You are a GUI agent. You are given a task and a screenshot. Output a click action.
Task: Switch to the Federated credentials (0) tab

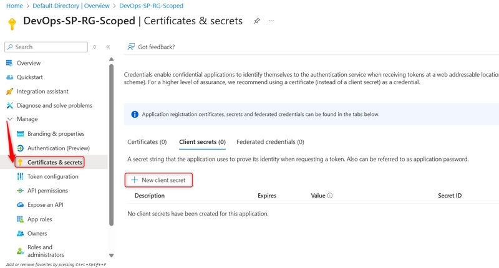click(x=270, y=141)
